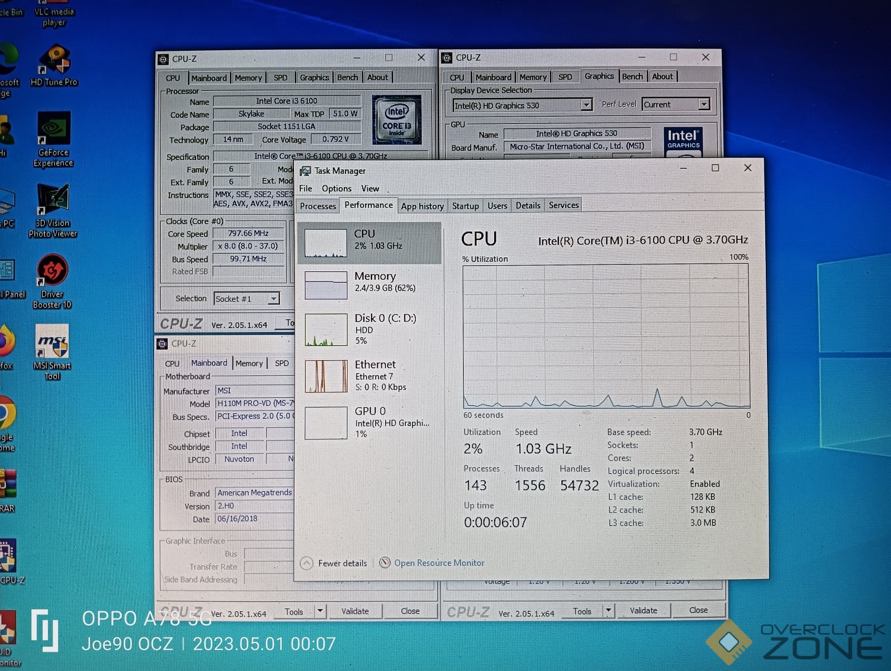
Task: Click Tools button in the right CPU-Z window
Action: coord(582,611)
